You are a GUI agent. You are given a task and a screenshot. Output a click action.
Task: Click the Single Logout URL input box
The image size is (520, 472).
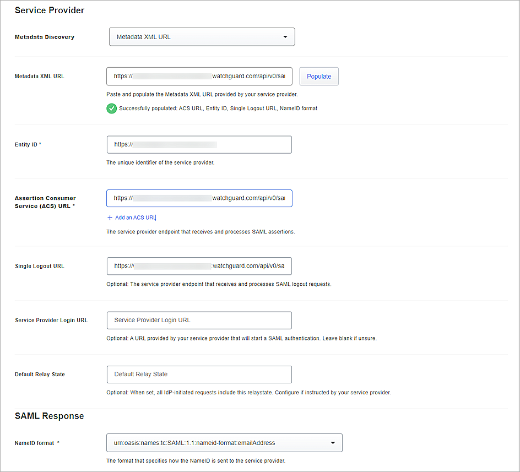click(199, 265)
